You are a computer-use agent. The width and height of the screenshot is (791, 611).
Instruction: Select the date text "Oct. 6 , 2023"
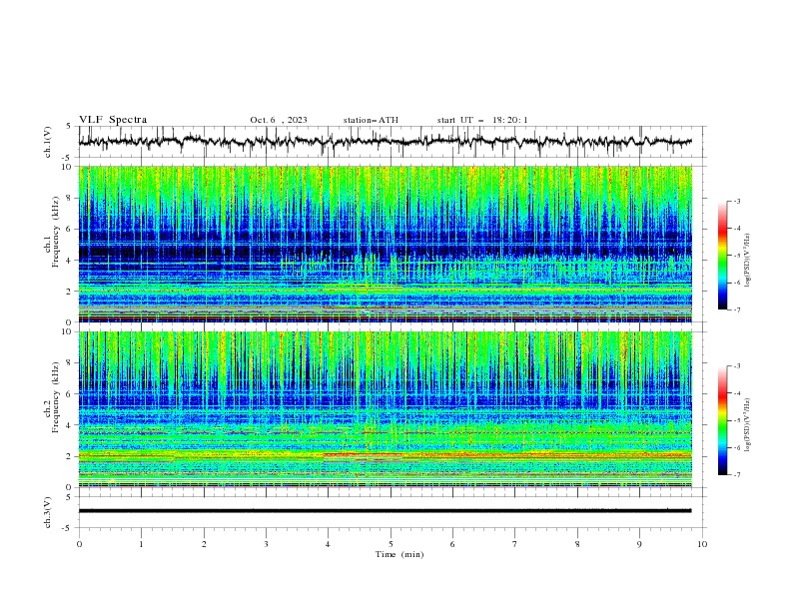click(279, 120)
